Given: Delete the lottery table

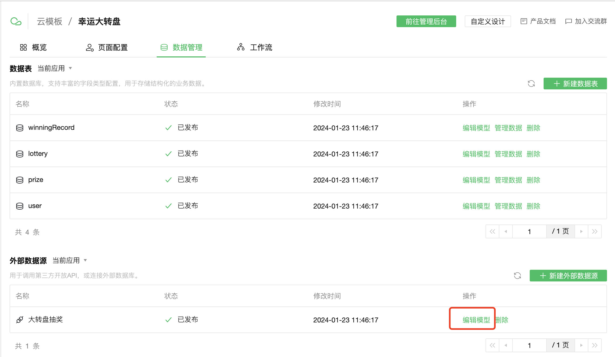Looking at the screenshot, I should (x=533, y=154).
